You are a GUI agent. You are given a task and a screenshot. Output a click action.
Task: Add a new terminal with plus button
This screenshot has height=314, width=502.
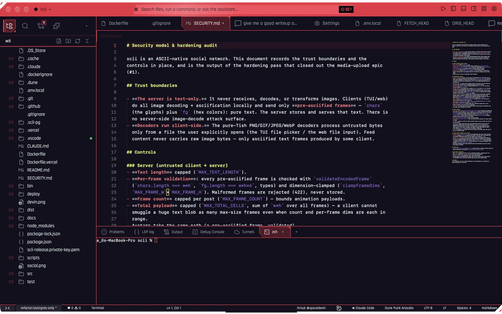[297, 232]
